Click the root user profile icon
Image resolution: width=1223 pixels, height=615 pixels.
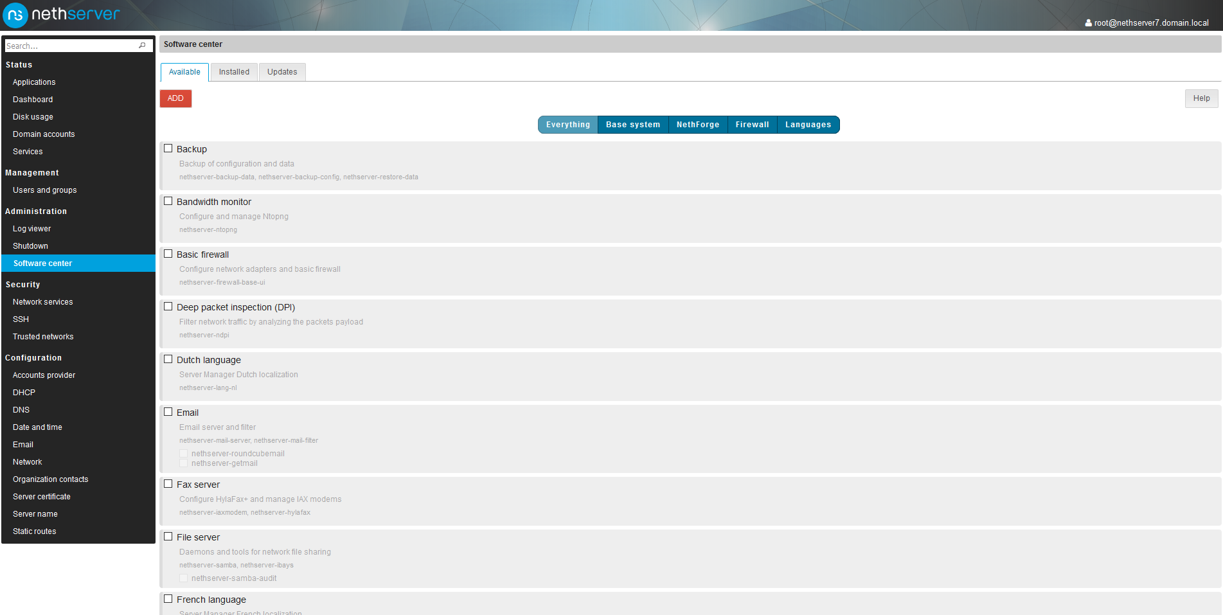coord(1088,22)
